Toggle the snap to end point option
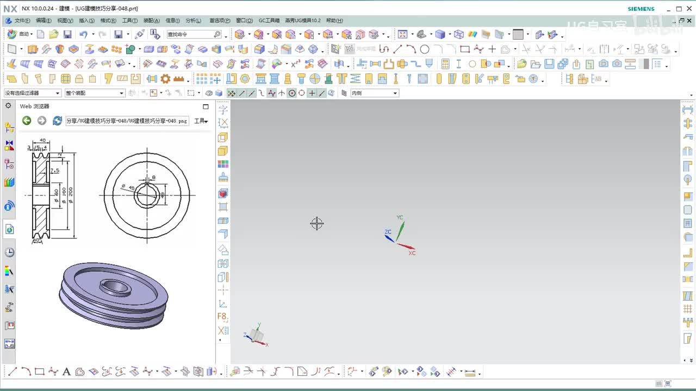 tap(242, 93)
